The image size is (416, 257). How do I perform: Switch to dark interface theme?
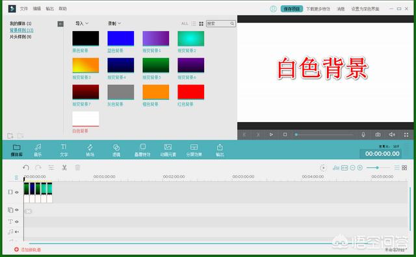click(365, 8)
